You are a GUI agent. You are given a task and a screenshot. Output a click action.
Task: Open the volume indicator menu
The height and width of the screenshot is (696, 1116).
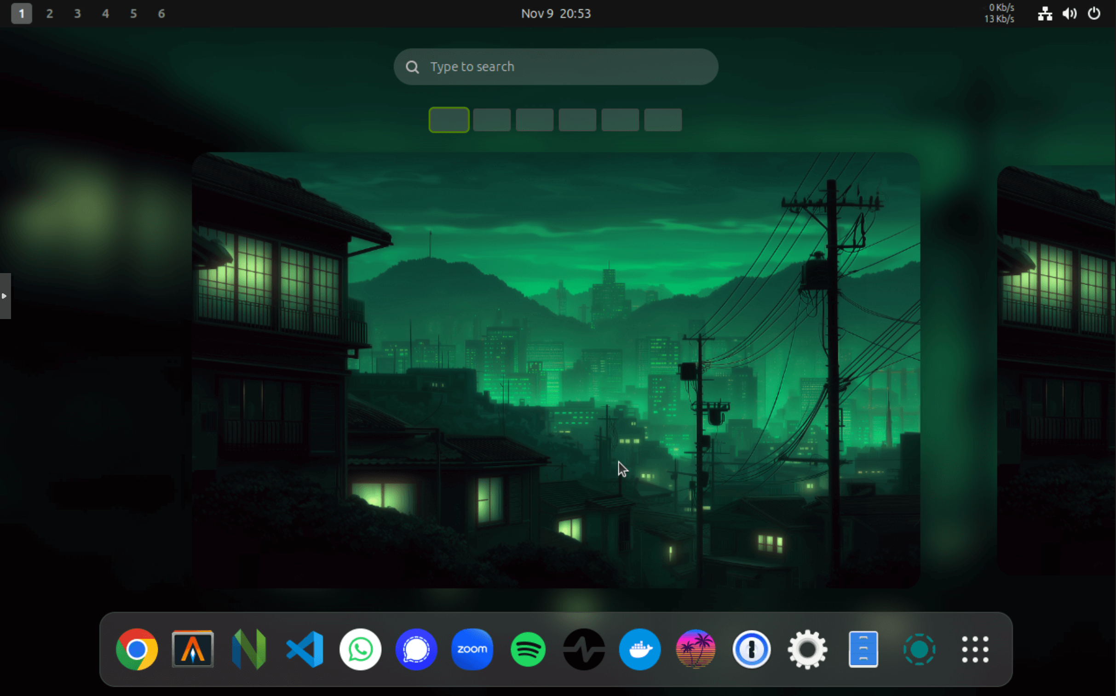[1069, 13]
